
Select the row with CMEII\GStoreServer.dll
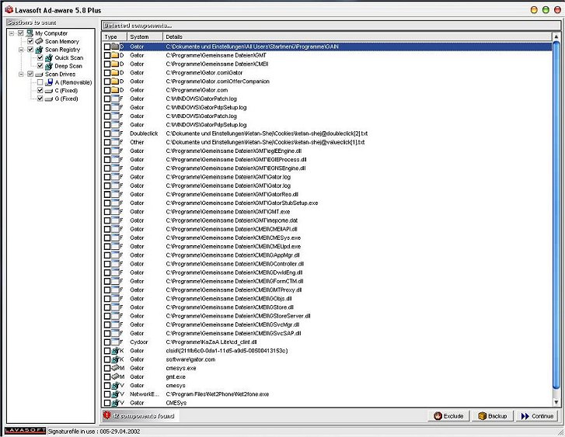(327, 316)
